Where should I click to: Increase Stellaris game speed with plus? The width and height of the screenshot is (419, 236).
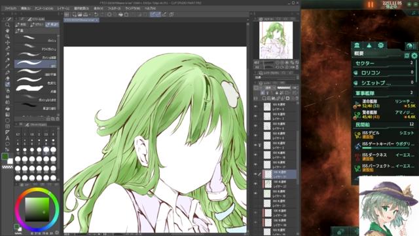pos(409,5)
